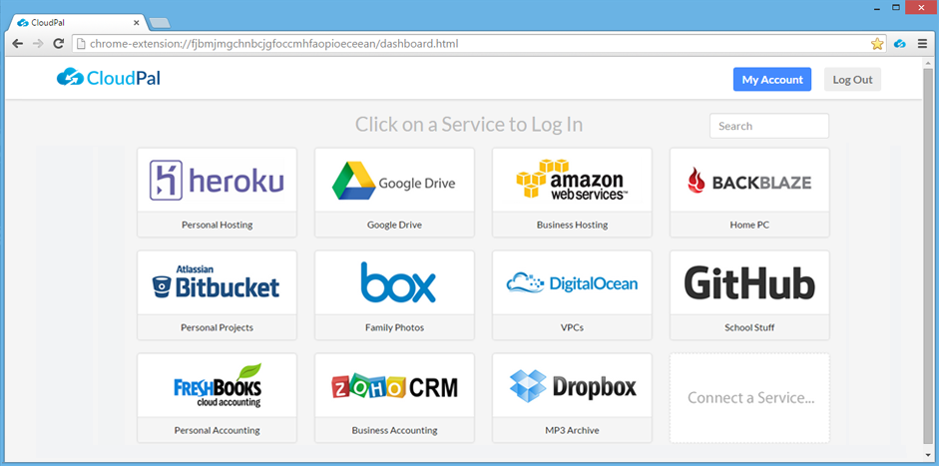
Task: Click the CloudPal logo in header
Action: pyautogui.click(x=109, y=78)
